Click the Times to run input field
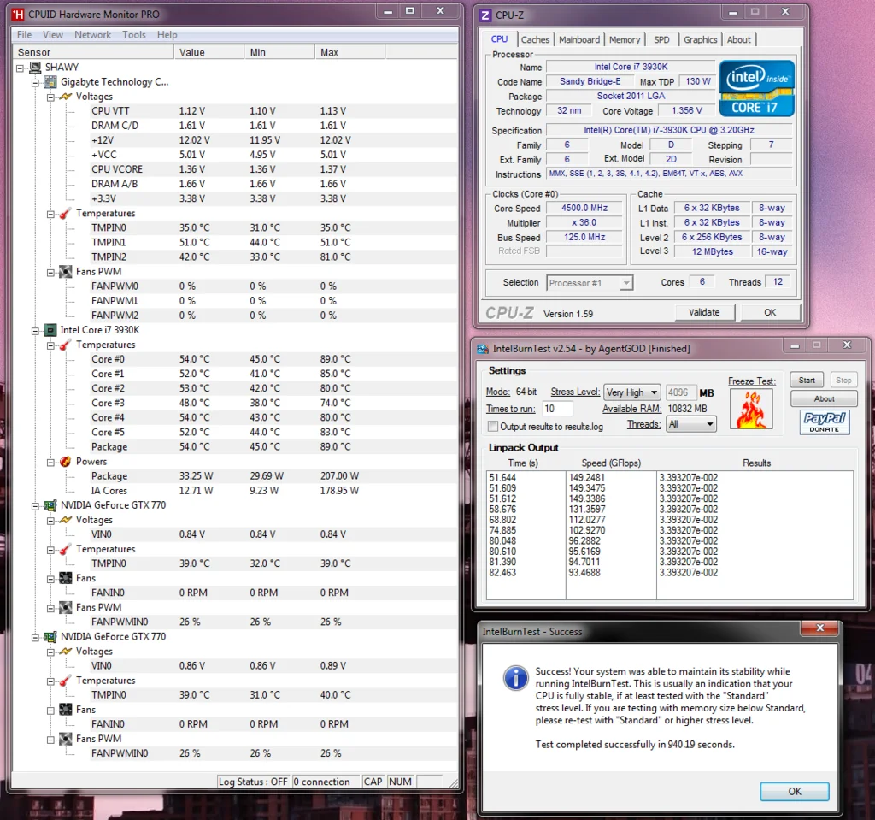The image size is (875, 820). point(555,409)
